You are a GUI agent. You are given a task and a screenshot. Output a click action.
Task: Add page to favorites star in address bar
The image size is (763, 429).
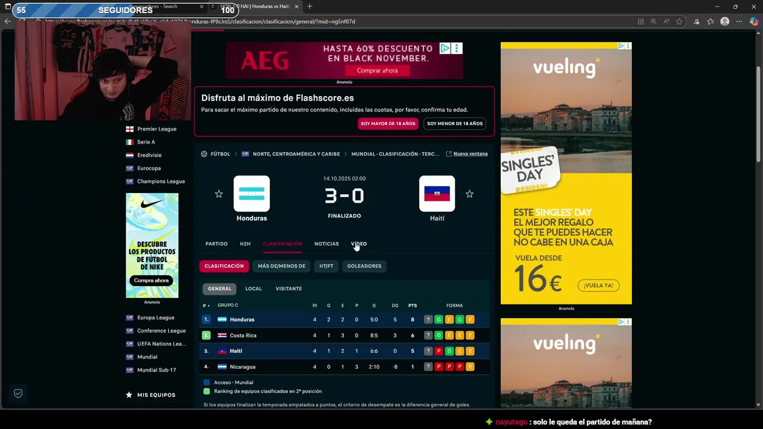click(678, 21)
